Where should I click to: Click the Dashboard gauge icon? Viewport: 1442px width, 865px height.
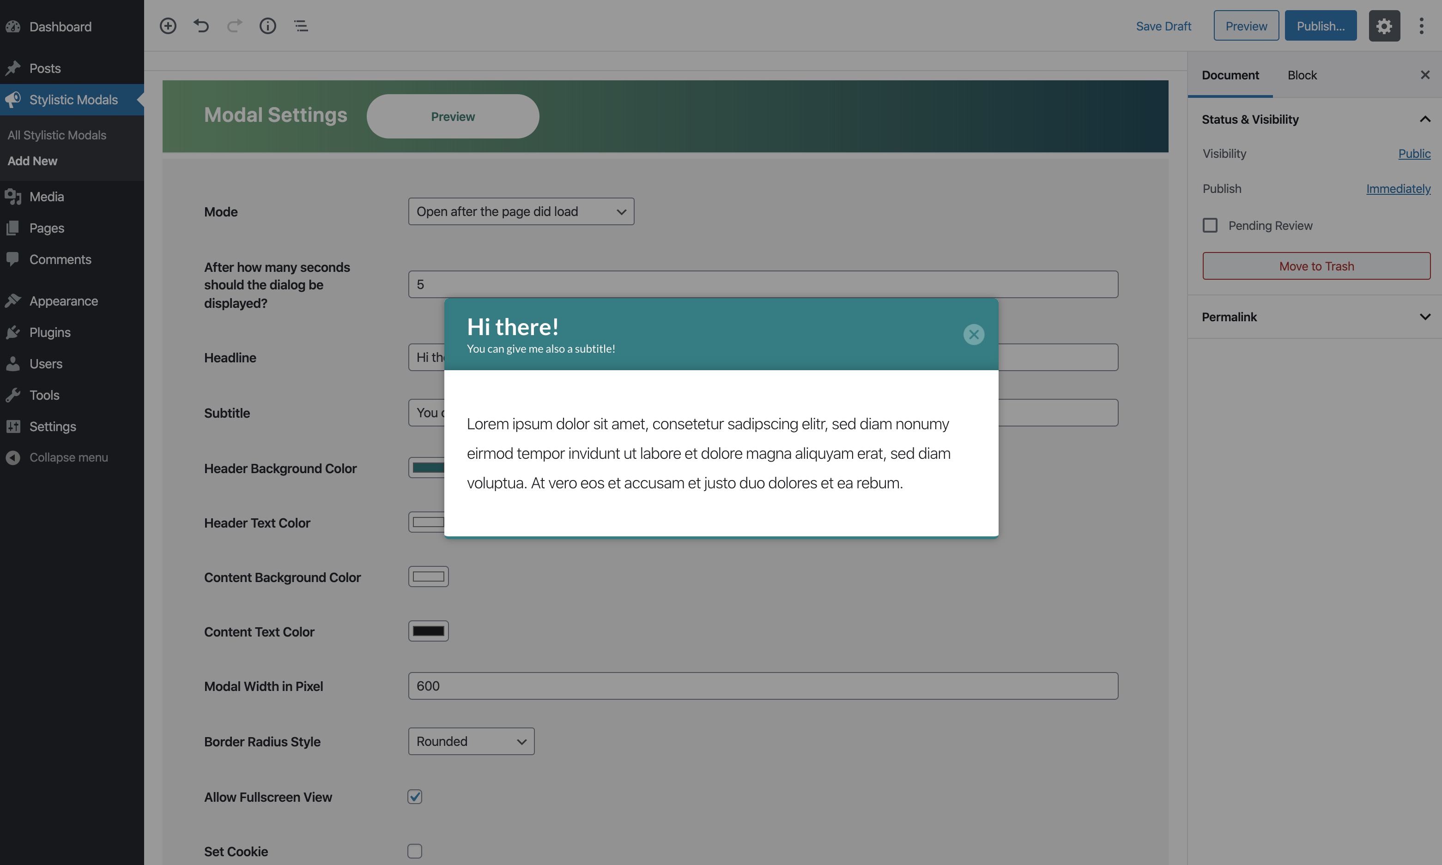(13, 27)
